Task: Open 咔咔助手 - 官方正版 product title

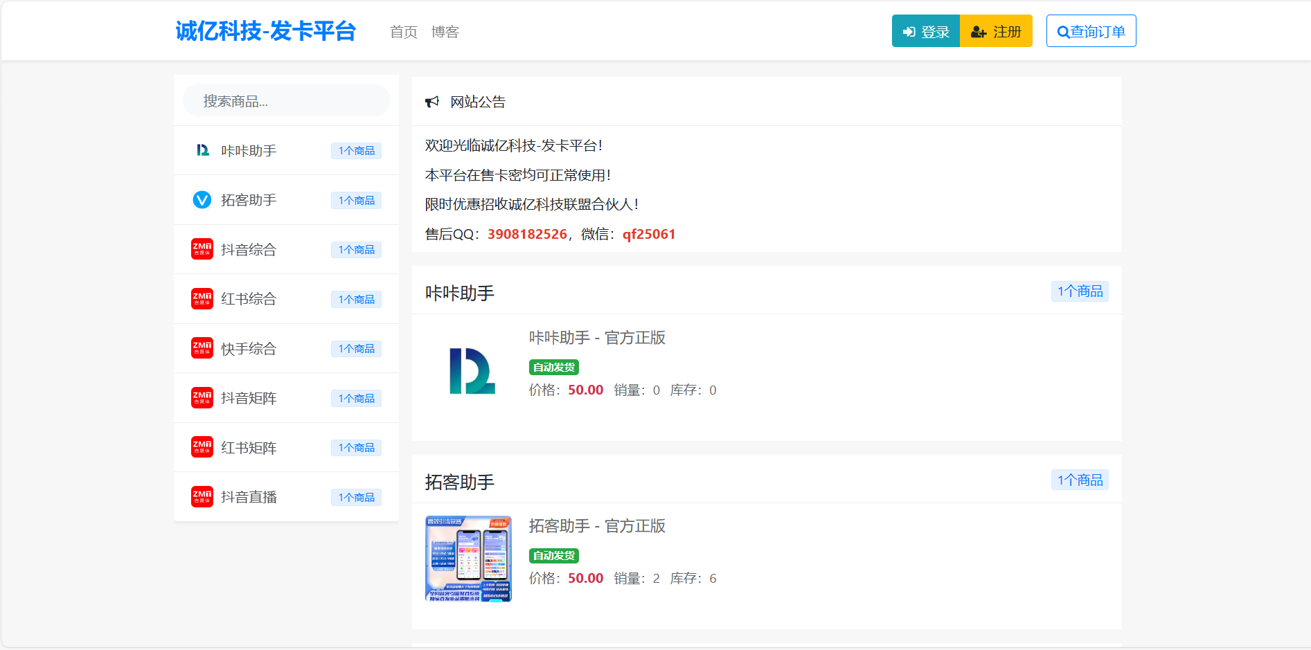Action: [x=597, y=338]
